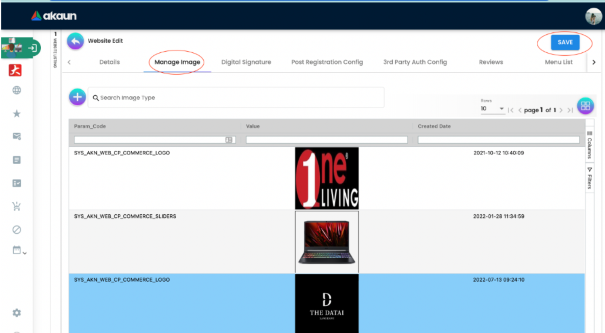605x333 pixels.
Task: Select The Datai logo thumbnail
Action: pos(327,304)
